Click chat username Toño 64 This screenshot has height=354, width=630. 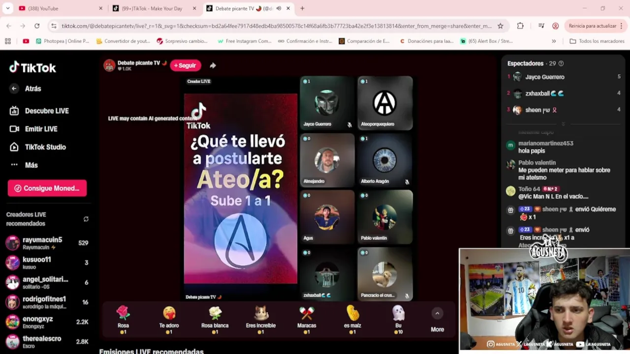(529, 189)
